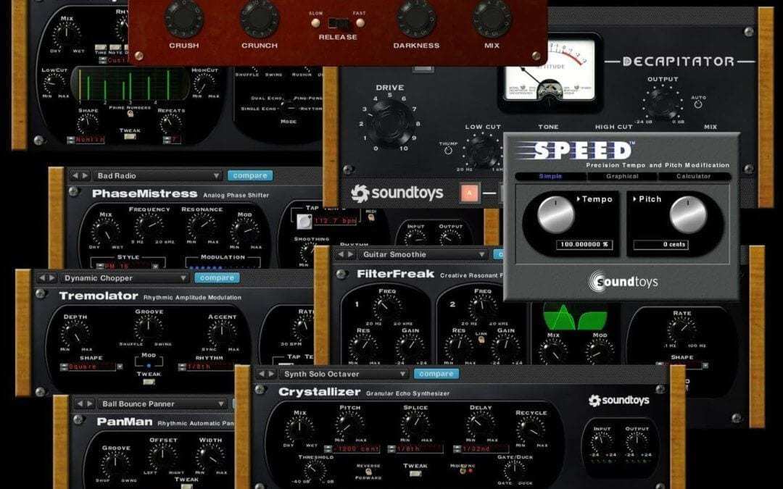Expand the Tempo menu arrow in Speed

(x=579, y=199)
